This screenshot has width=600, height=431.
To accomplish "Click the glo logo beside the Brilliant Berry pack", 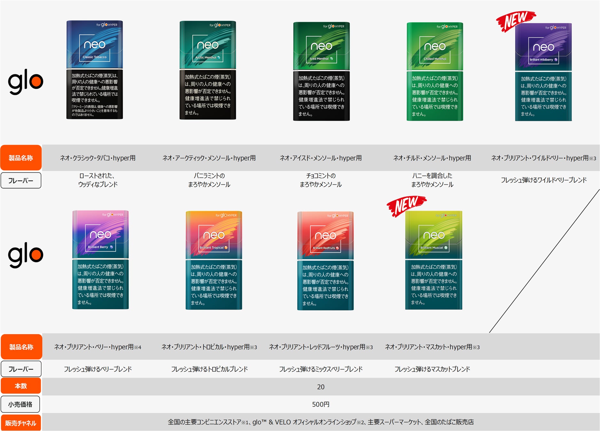I will [x=26, y=255].
